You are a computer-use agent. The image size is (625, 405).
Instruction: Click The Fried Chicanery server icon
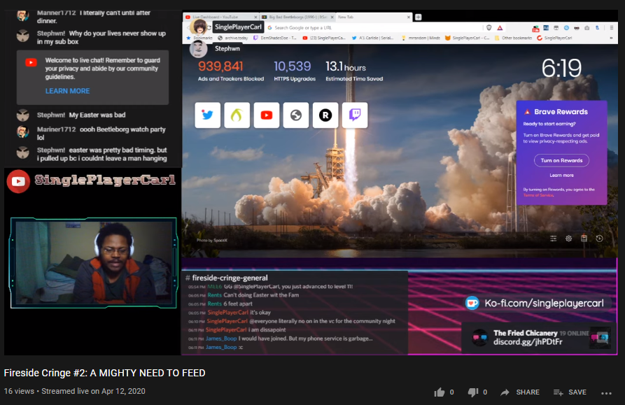coord(480,338)
